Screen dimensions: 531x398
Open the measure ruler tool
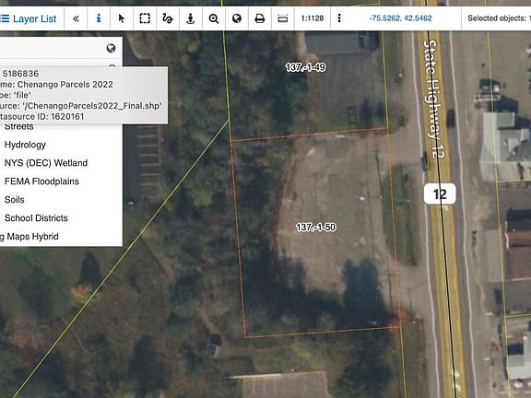point(283,18)
